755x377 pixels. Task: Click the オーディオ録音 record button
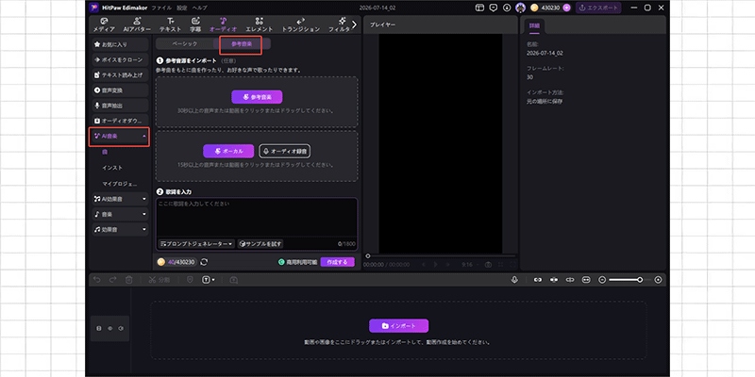point(285,151)
